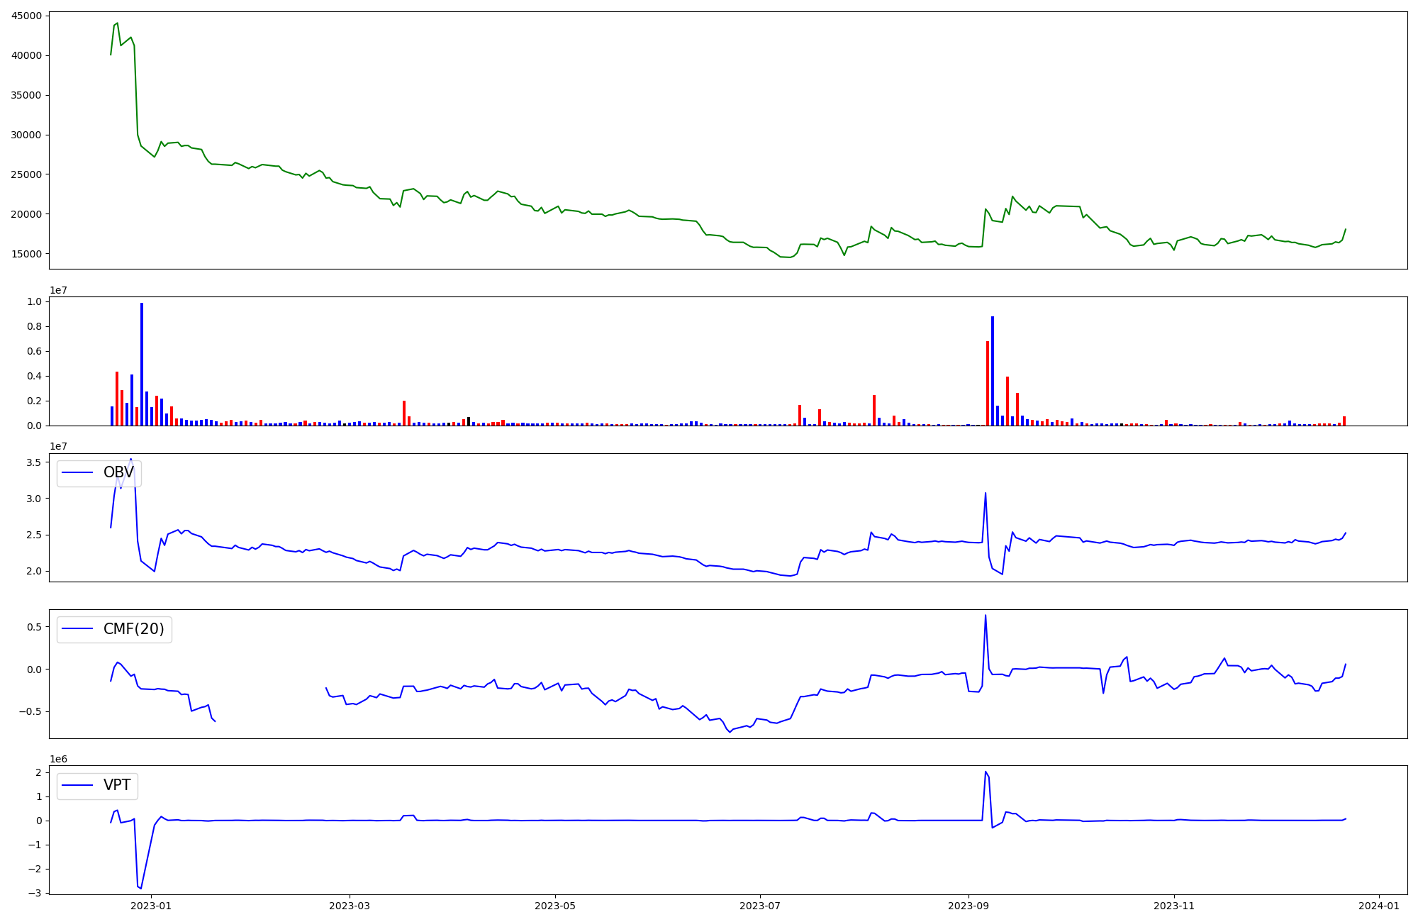Click the tall red volume bar in September
The image size is (1418, 922).
pos(988,383)
